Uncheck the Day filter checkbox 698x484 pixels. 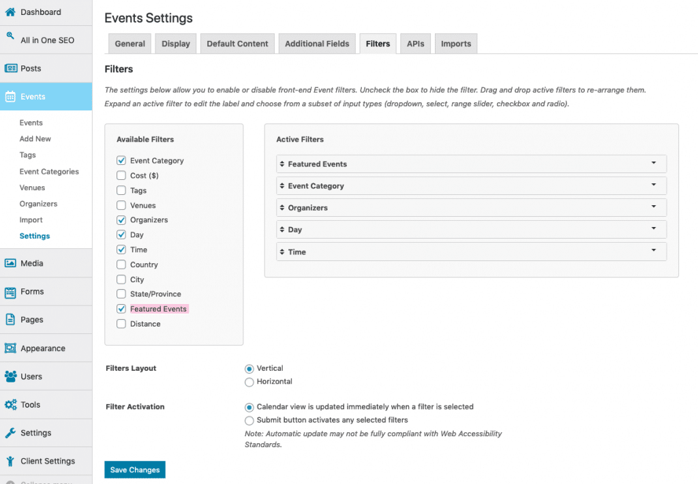[121, 235]
